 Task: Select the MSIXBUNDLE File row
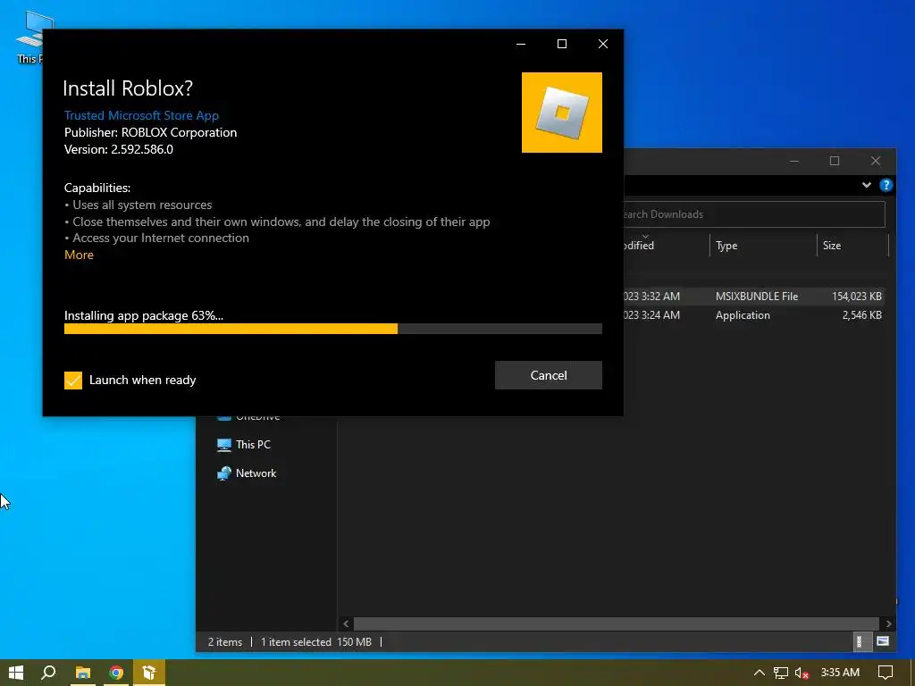tap(753, 297)
